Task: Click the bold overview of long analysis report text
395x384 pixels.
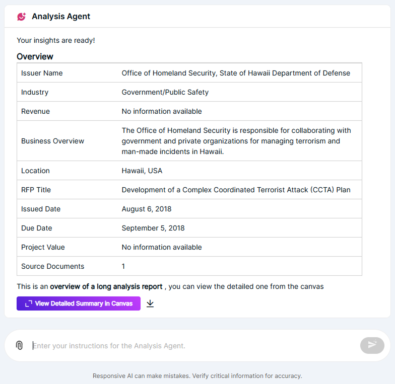Action: [x=106, y=286]
